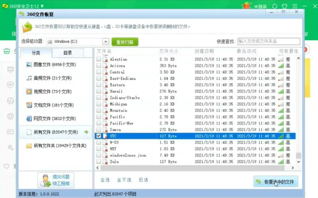
Task: Switch to the 分类 tab
Action: (x=36, y=53)
